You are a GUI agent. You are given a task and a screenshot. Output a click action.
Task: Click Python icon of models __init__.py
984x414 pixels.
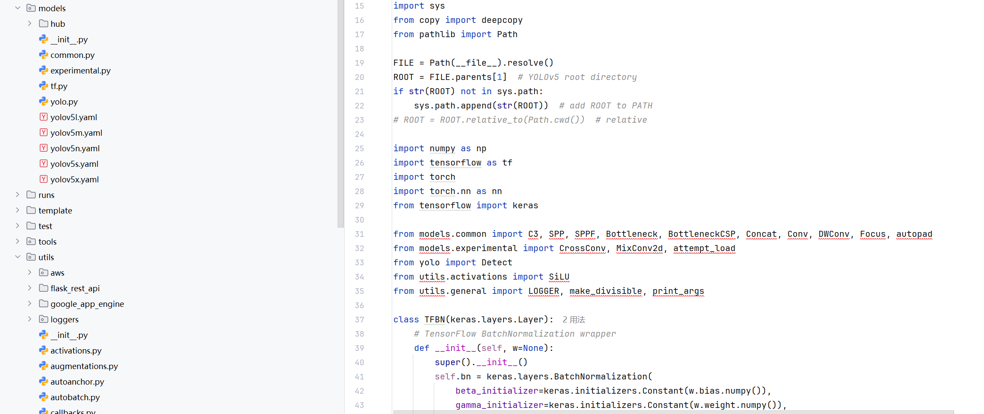tap(43, 39)
